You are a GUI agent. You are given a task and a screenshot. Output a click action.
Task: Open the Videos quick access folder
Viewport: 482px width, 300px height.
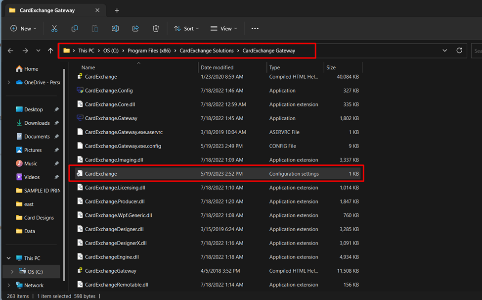click(28, 177)
